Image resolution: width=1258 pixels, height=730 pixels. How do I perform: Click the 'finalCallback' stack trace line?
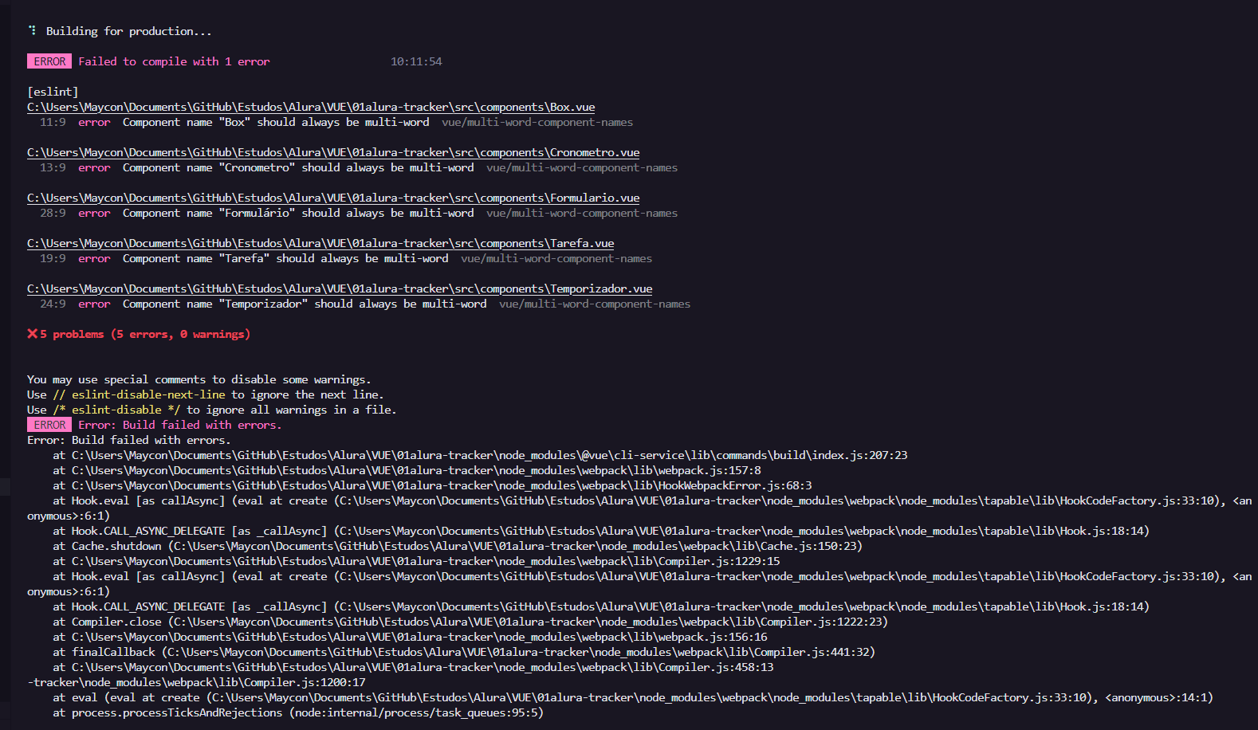464,652
